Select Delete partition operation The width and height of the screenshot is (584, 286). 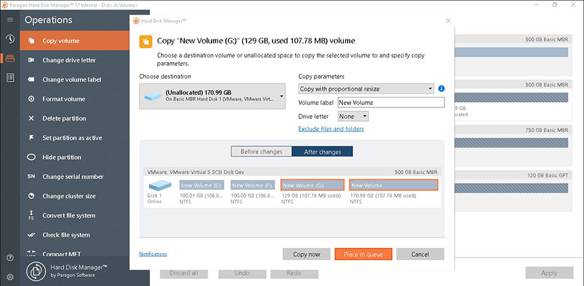75,118
